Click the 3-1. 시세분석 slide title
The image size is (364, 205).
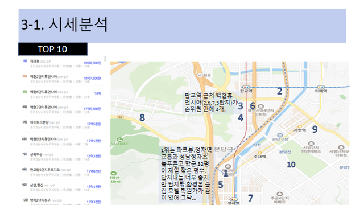[x=64, y=24]
